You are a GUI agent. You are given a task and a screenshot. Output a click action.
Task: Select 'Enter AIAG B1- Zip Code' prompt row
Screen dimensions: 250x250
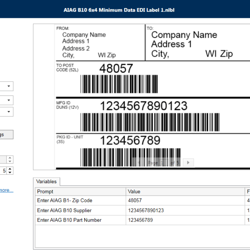(80, 201)
